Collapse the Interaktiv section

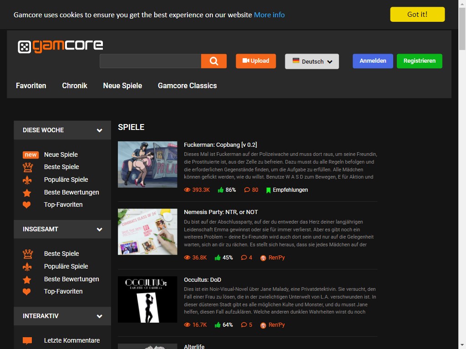tap(100, 316)
